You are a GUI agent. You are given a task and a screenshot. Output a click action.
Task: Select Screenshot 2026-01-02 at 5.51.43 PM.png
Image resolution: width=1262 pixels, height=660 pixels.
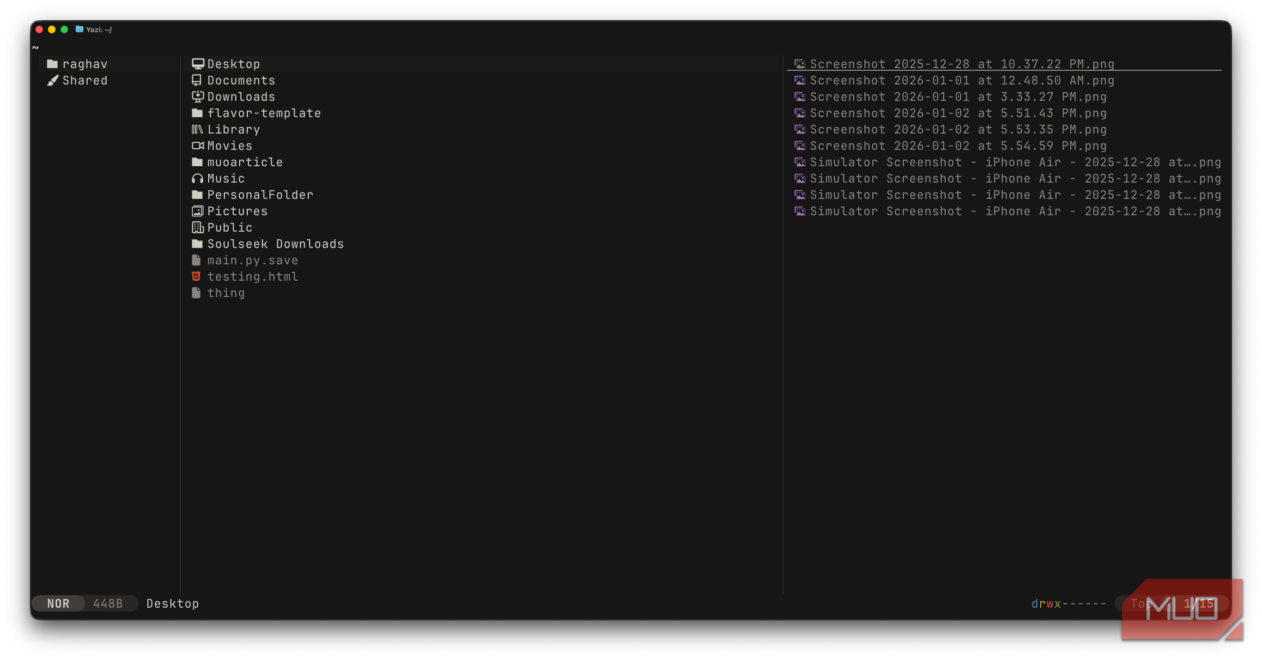coord(958,113)
